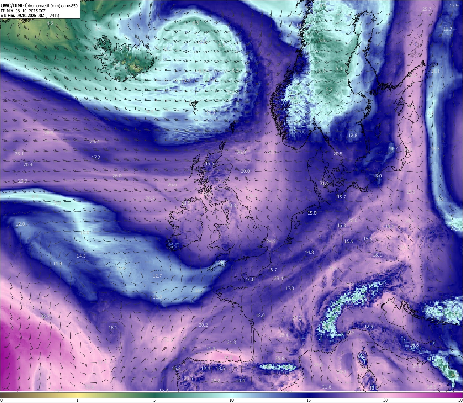Click the 5.4 value label
Screen dimensions: 463x403
pyautogui.click(x=339, y=68)
